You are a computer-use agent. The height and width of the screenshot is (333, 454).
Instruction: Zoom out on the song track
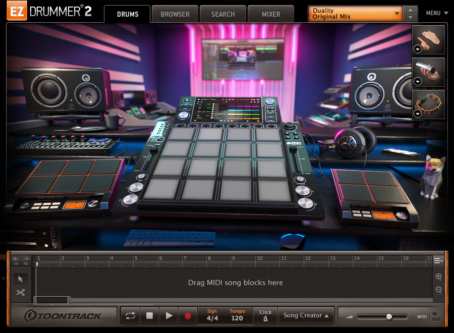439,290
